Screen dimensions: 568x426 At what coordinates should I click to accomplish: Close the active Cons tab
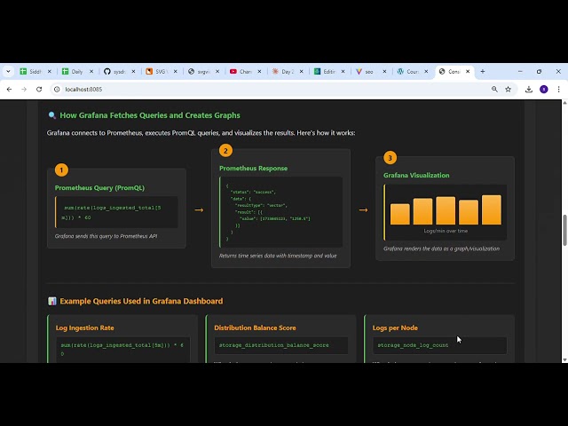coord(469,71)
